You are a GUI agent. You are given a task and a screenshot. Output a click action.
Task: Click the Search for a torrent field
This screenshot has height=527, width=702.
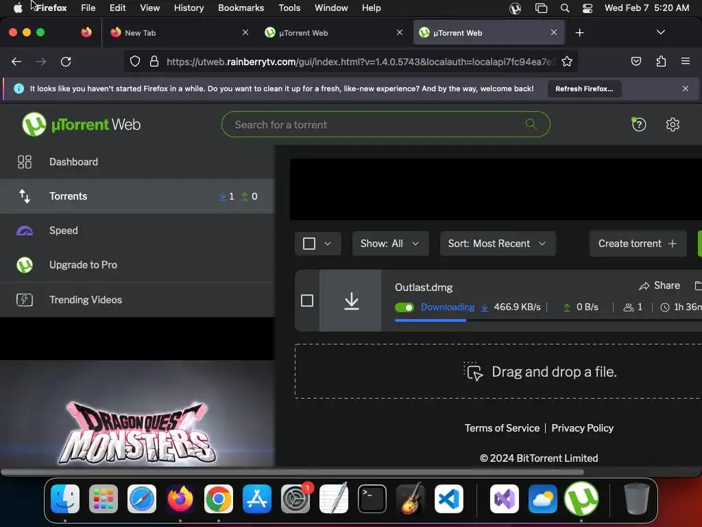pos(385,124)
